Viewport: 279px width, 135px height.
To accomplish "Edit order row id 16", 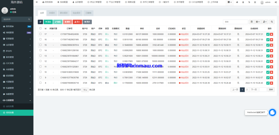I will click(268, 40).
